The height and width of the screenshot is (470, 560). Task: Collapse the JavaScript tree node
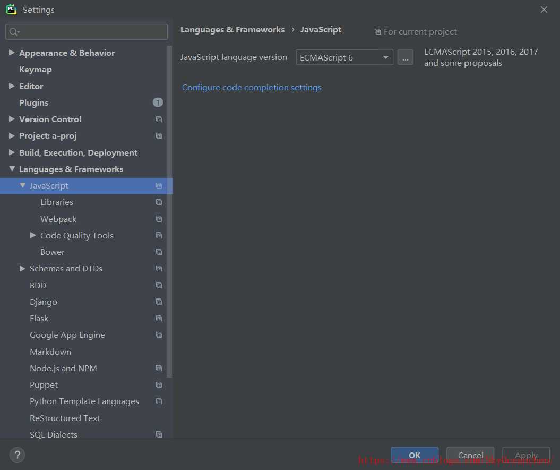pyautogui.click(x=22, y=185)
